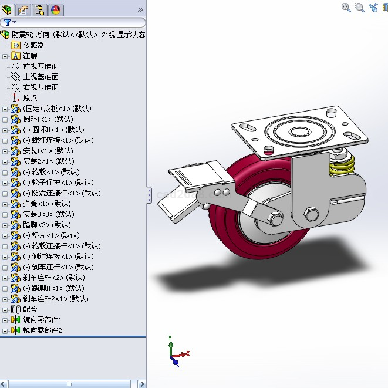Switch to the PropertyManager tab

23,9
